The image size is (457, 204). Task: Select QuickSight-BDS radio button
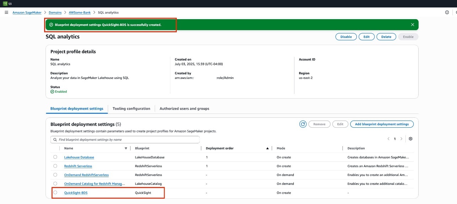click(x=55, y=192)
